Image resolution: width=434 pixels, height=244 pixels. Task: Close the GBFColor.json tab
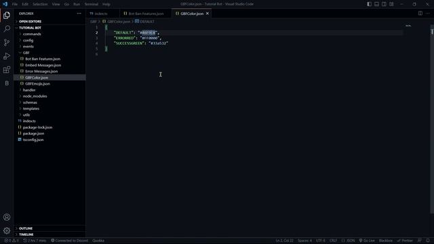click(x=208, y=14)
